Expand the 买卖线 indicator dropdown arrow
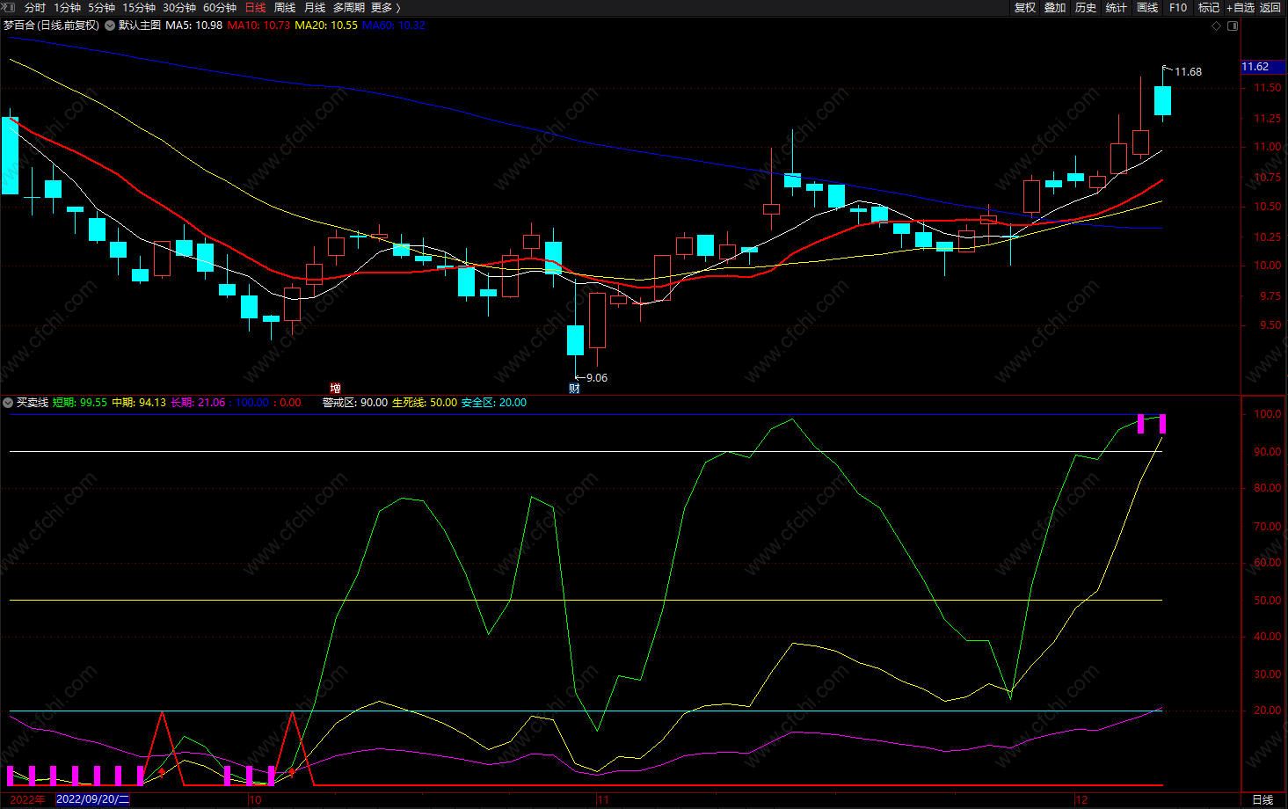 (x=8, y=403)
